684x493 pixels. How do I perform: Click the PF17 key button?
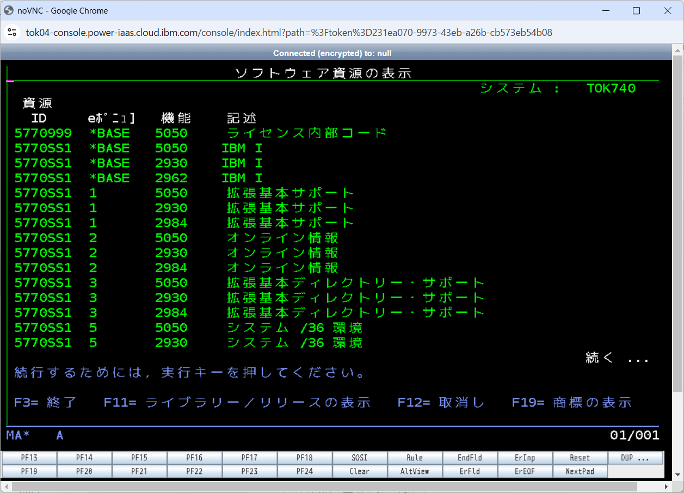[x=250, y=458]
